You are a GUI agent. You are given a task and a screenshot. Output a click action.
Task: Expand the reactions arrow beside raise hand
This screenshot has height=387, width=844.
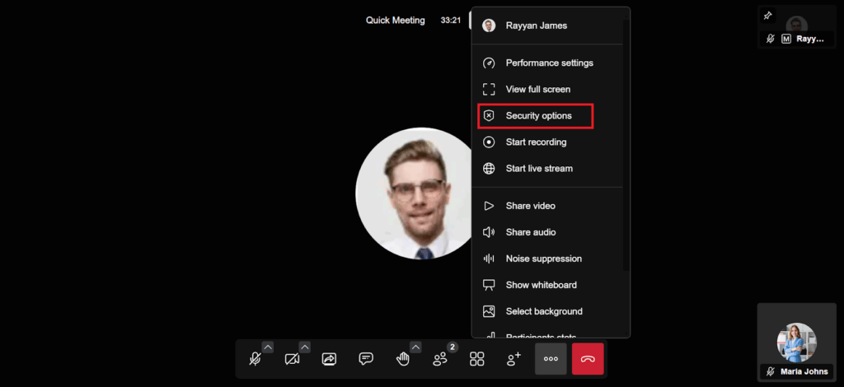[x=415, y=347]
